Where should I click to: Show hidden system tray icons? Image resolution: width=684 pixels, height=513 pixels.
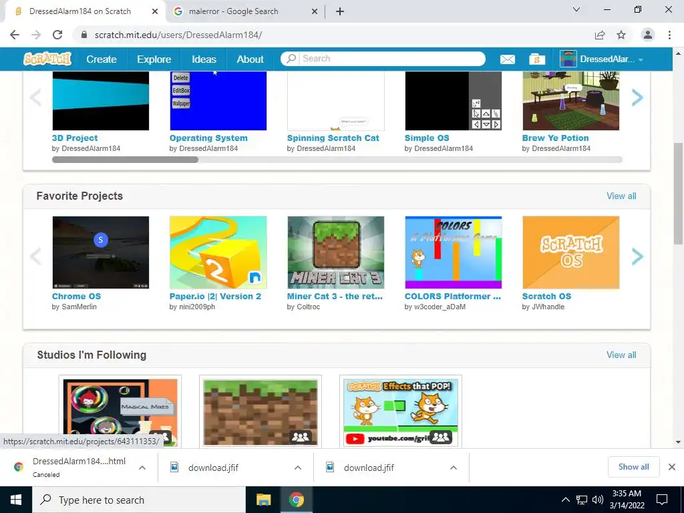click(x=565, y=500)
